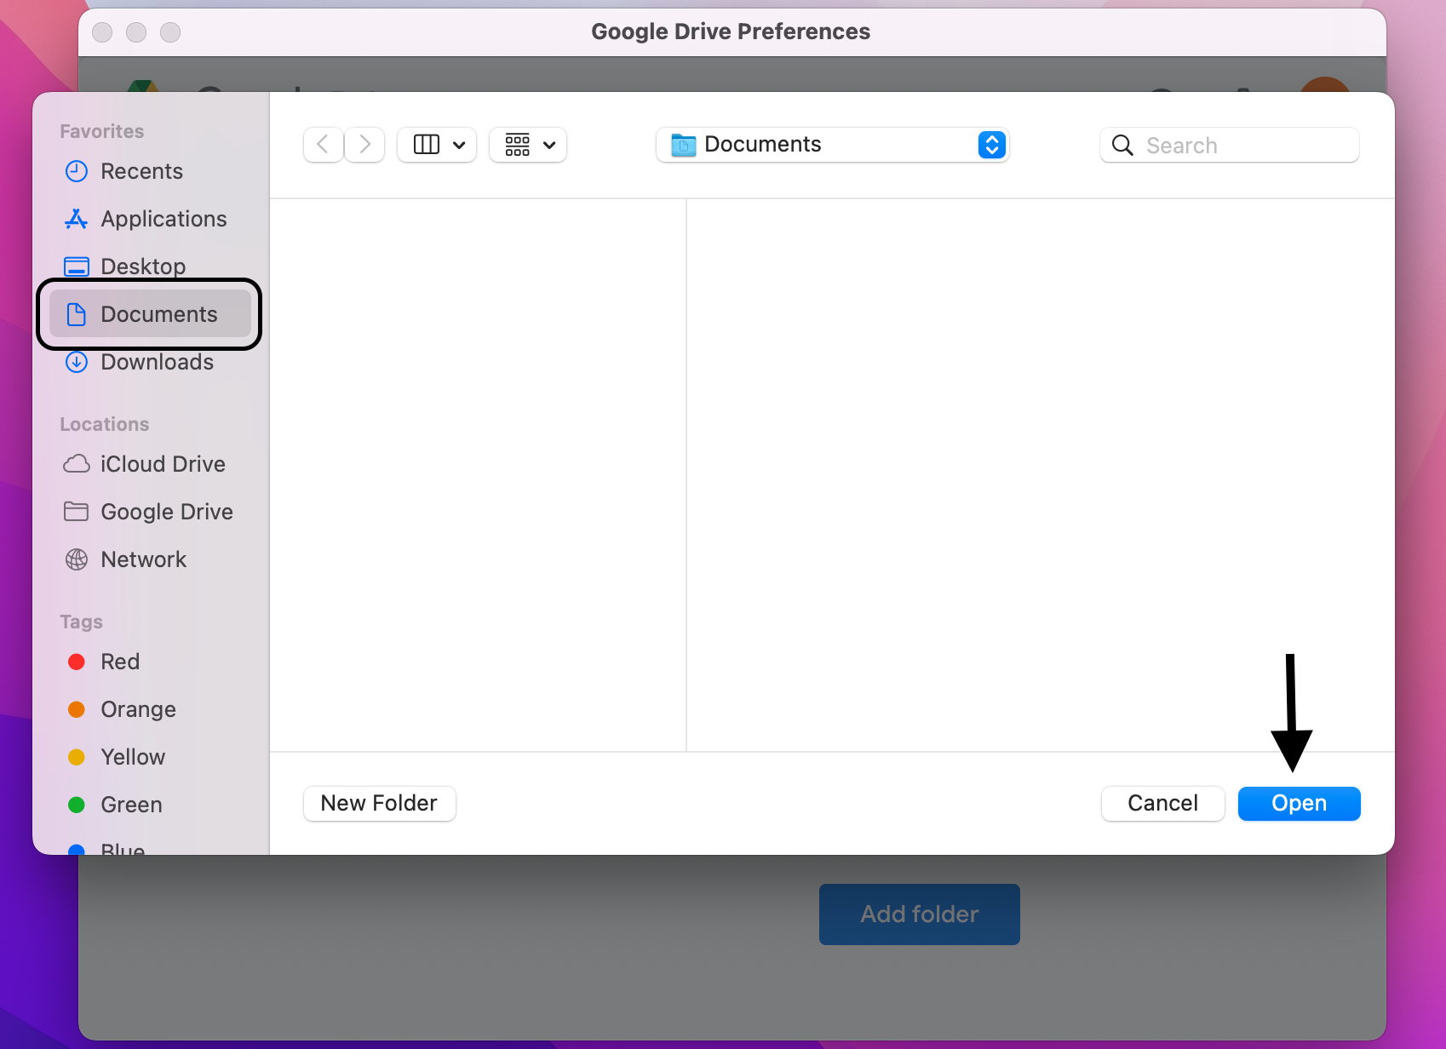Confirm with the Open button

[1299, 803]
